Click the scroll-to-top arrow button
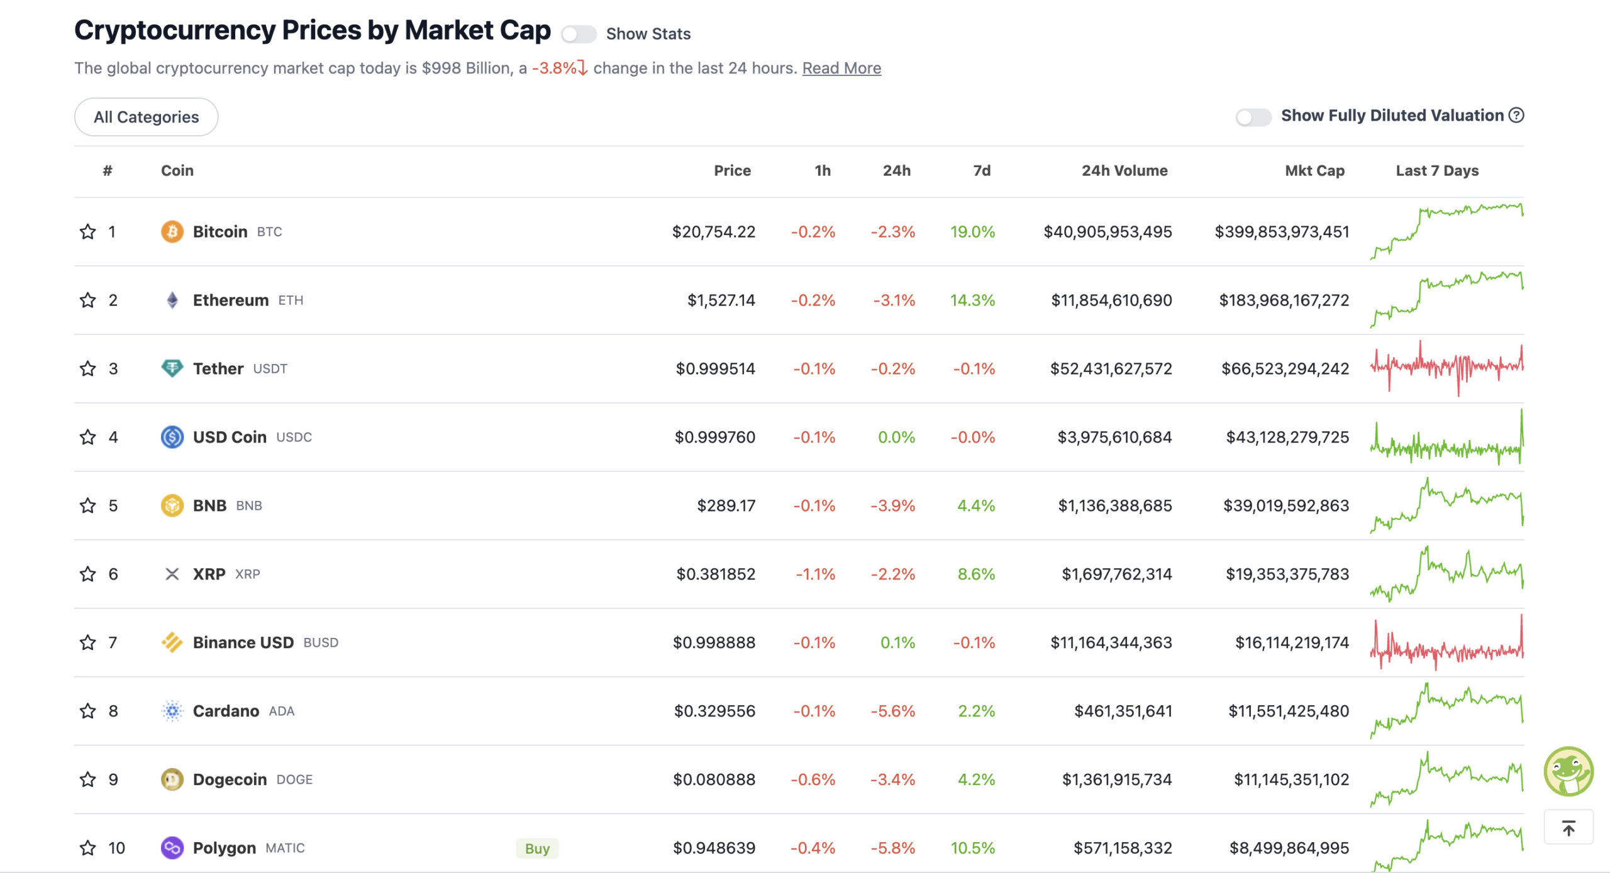Viewport: 1610px width, 873px height. 1568,828
